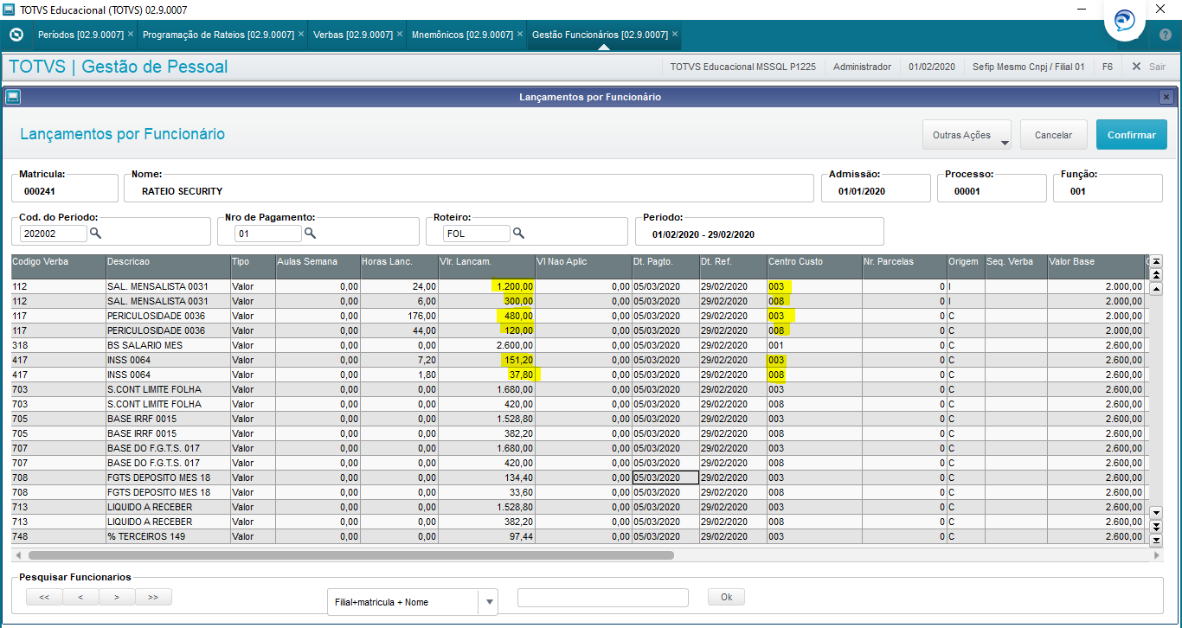The height and width of the screenshot is (628, 1182).
Task: Open the support chat bubble icon
Action: [x=1126, y=21]
